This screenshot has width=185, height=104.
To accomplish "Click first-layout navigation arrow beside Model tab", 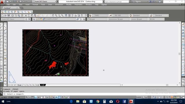I will (9, 85).
